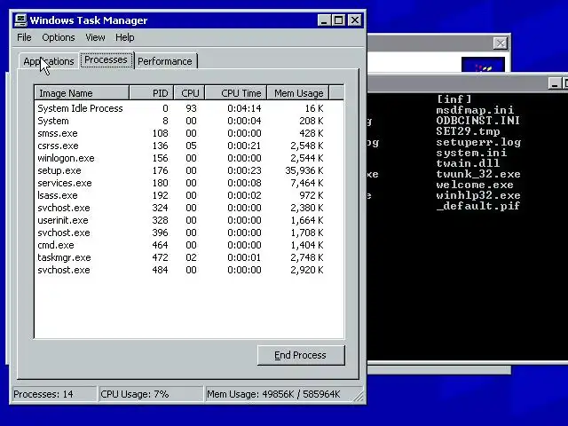Close the Windows Task Manager window
Screen dimensions: 568x426
coord(355,20)
